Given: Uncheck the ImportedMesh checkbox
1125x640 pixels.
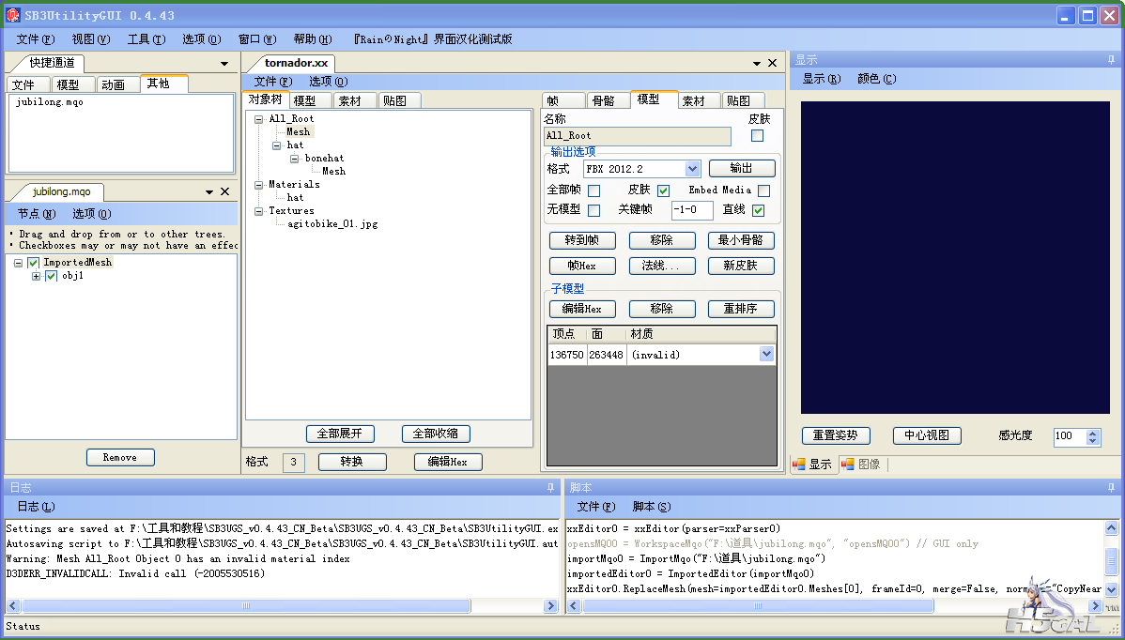Looking at the screenshot, I should (x=34, y=263).
